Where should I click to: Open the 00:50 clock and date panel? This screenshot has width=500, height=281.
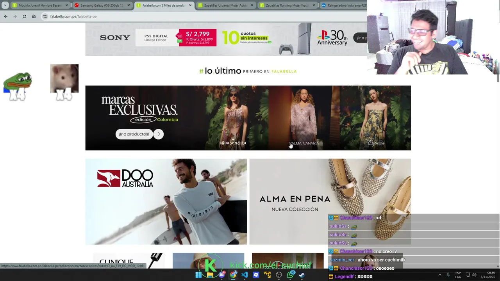[x=488, y=275]
